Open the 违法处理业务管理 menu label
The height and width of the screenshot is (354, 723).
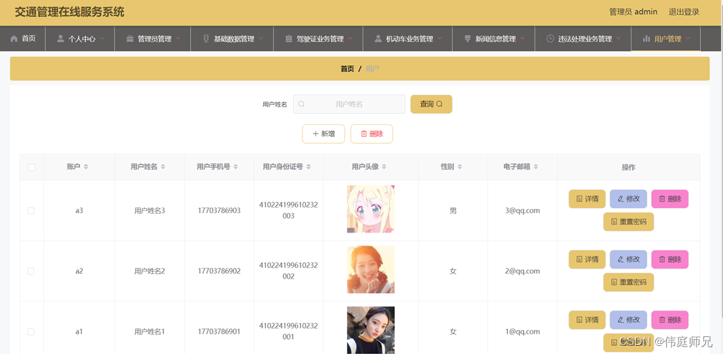[585, 39]
